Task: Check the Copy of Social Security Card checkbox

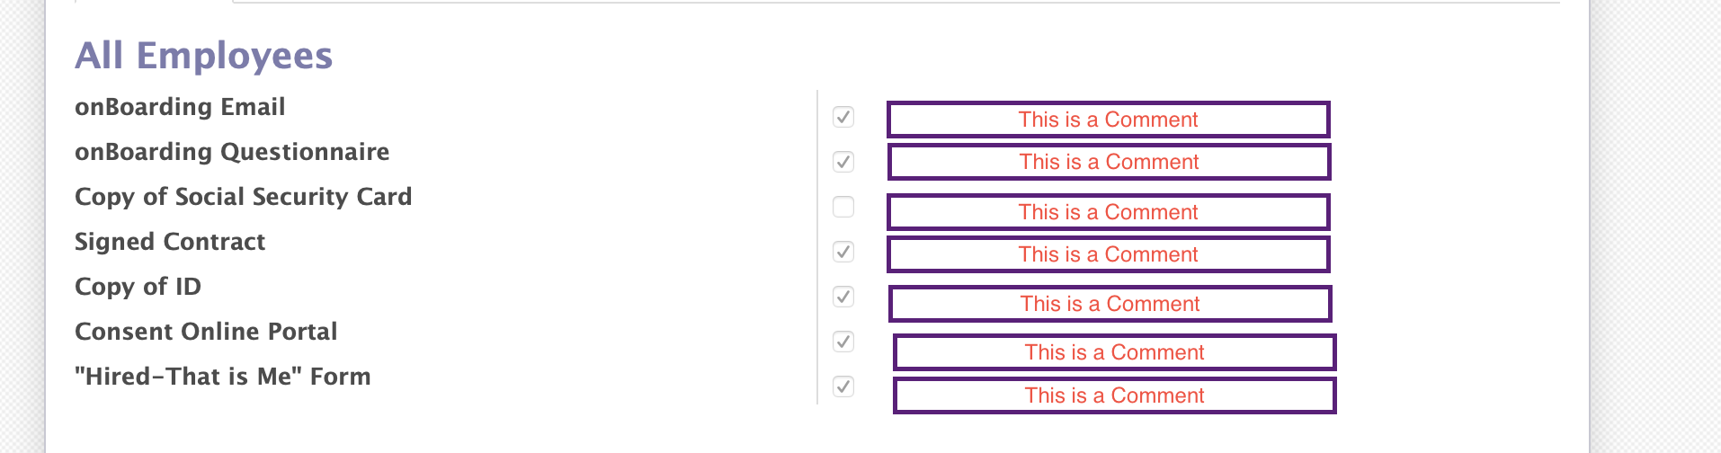Action: click(x=843, y=207)
